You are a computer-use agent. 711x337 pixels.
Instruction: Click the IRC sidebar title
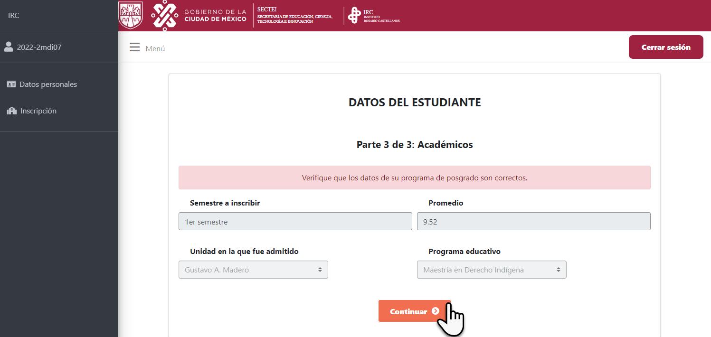(x=13, y=15)
